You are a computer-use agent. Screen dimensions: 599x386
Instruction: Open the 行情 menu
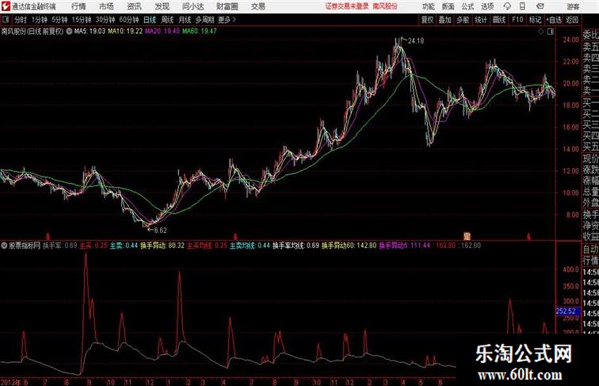pos(79,6)
